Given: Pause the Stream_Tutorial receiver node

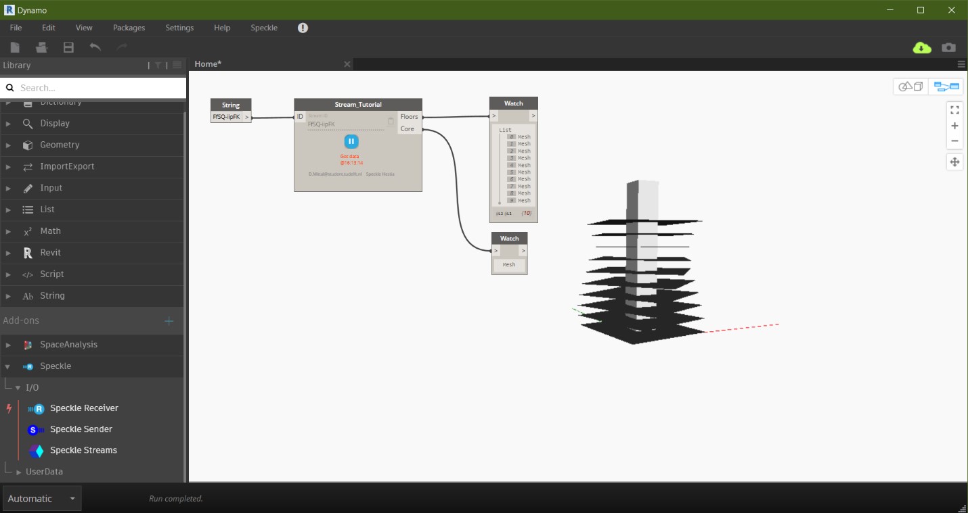Looking at the screenshot, I should click(x=351, y=141).
